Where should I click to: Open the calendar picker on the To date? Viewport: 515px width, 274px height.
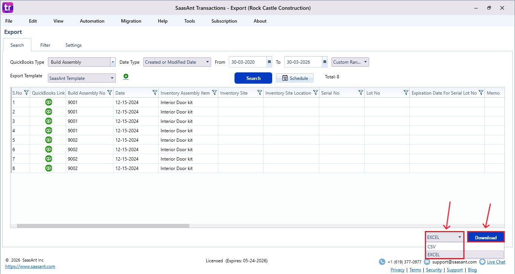point(325,61)
